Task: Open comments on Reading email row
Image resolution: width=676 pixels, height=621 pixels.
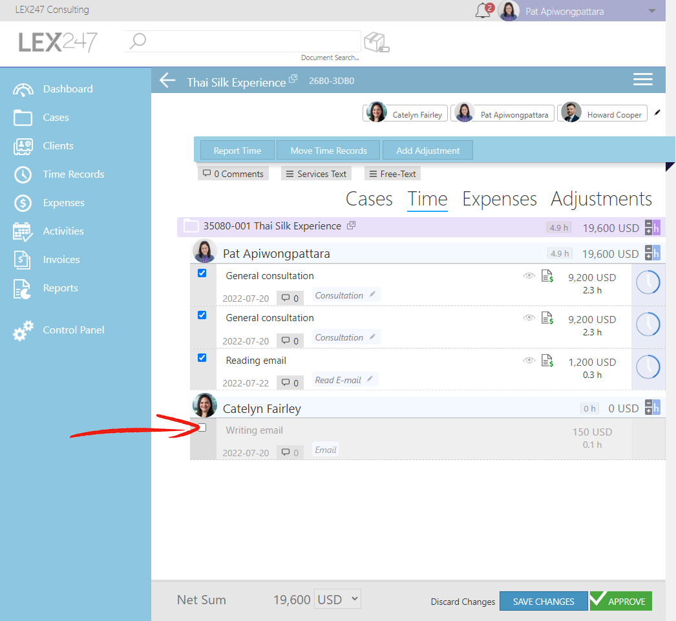Action: point(290,383)
